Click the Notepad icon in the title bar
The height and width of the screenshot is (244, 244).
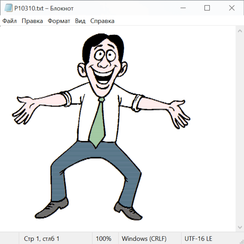[x=8, y=8]
